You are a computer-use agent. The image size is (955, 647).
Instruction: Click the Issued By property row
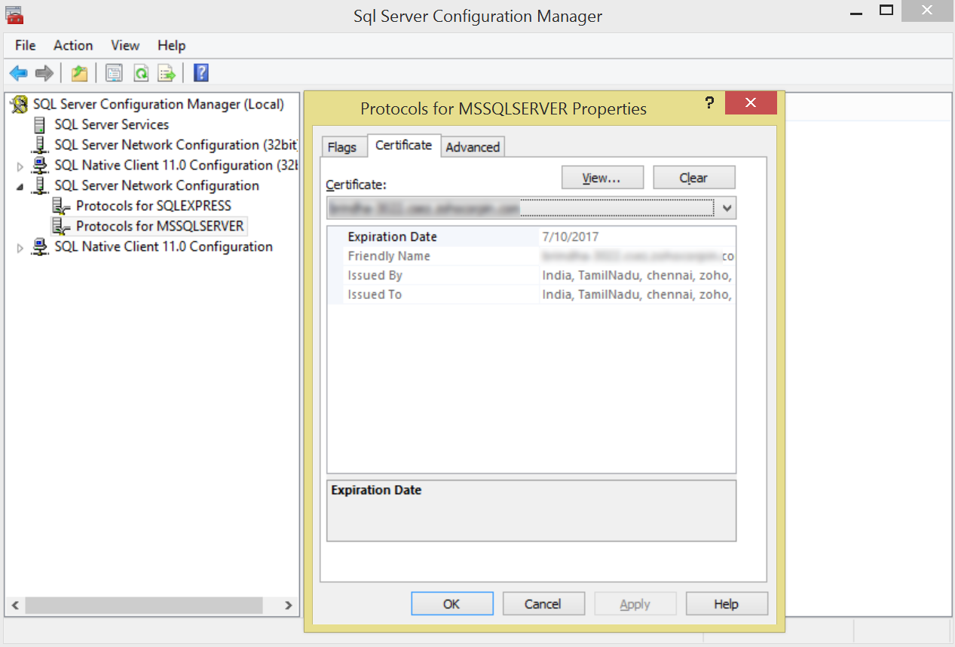[531, 275]
